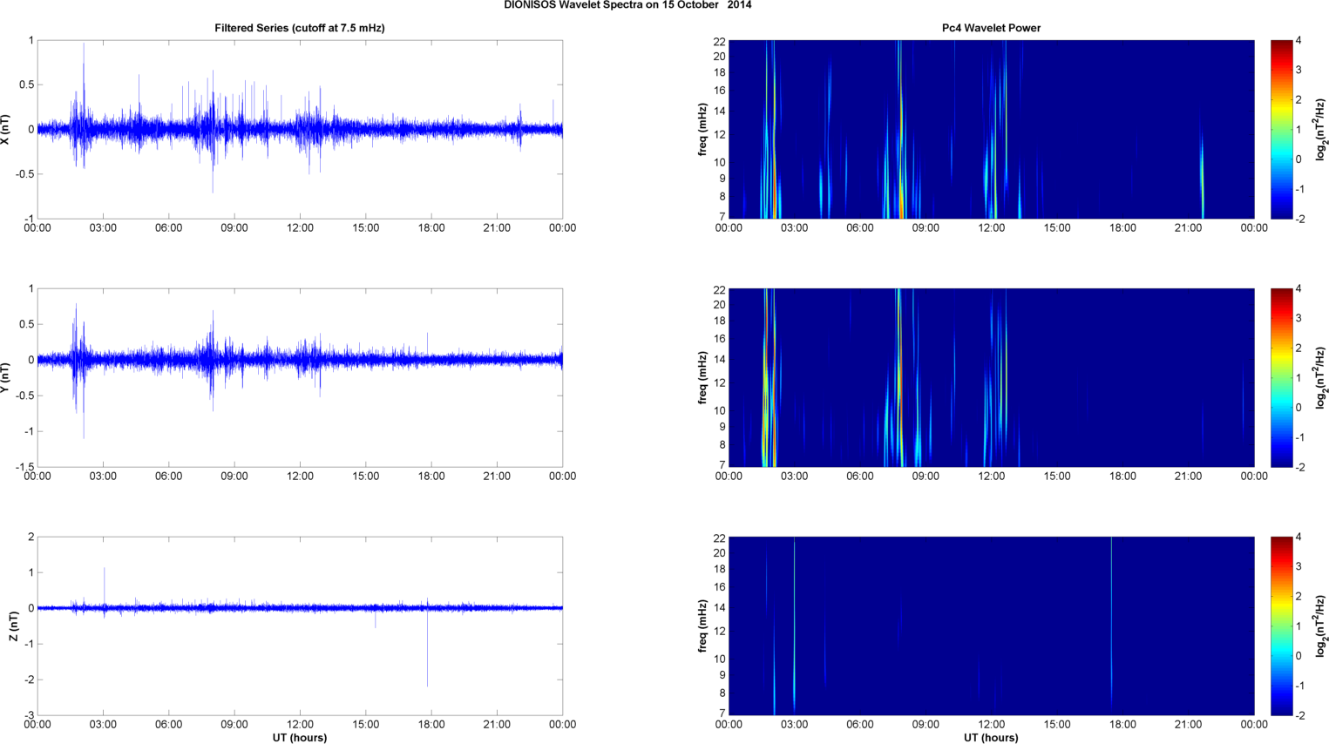This screenshot has height=744, width=1329.
Task: Click log2(nT²/Hz) label of bottom colorbar
Action: click(1320, 626)
